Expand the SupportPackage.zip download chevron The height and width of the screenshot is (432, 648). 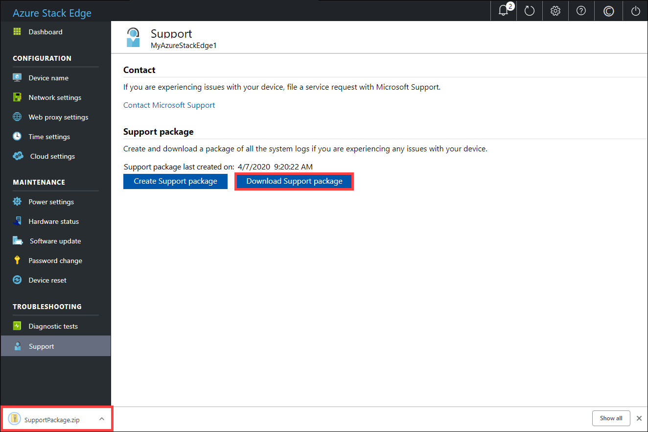[101, 419]
